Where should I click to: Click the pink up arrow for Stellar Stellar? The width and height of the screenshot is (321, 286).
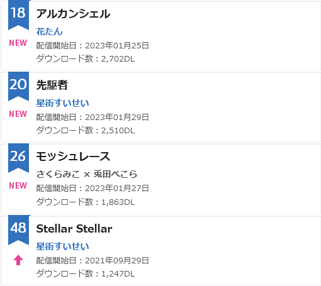pos(18,260)
